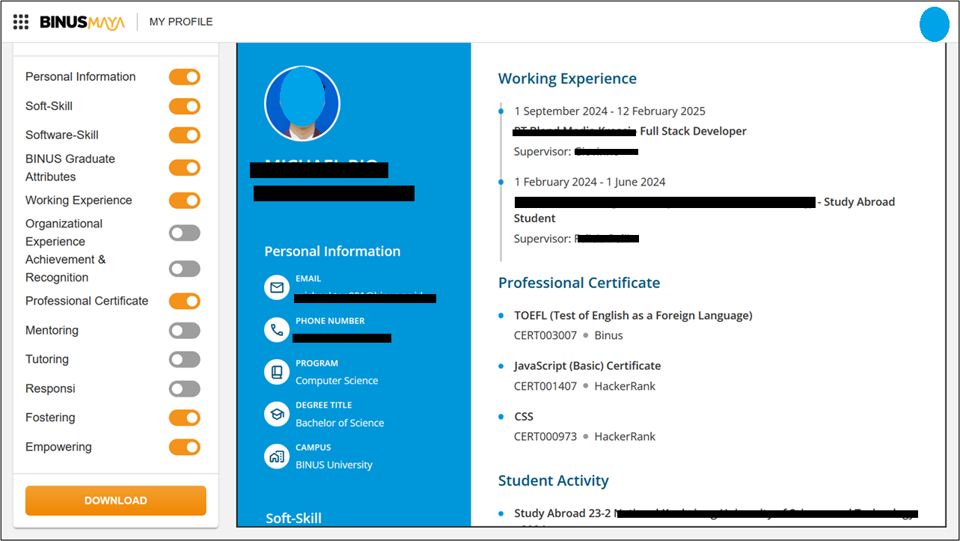The width and height of the screenshot is (960, 541).
Task: Disable the Software-Skill toggle
Action: pyautogui.click(x=185, y=135)
